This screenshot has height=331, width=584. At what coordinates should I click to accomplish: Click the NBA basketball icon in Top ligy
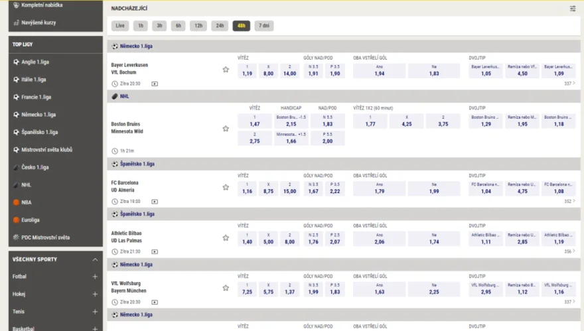pyautogui.click(x=16, y=202)
